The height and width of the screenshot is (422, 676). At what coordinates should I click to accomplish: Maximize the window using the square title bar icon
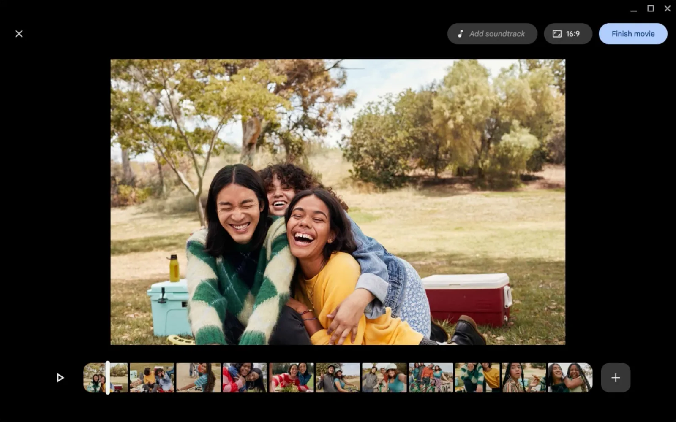[651, 8]
